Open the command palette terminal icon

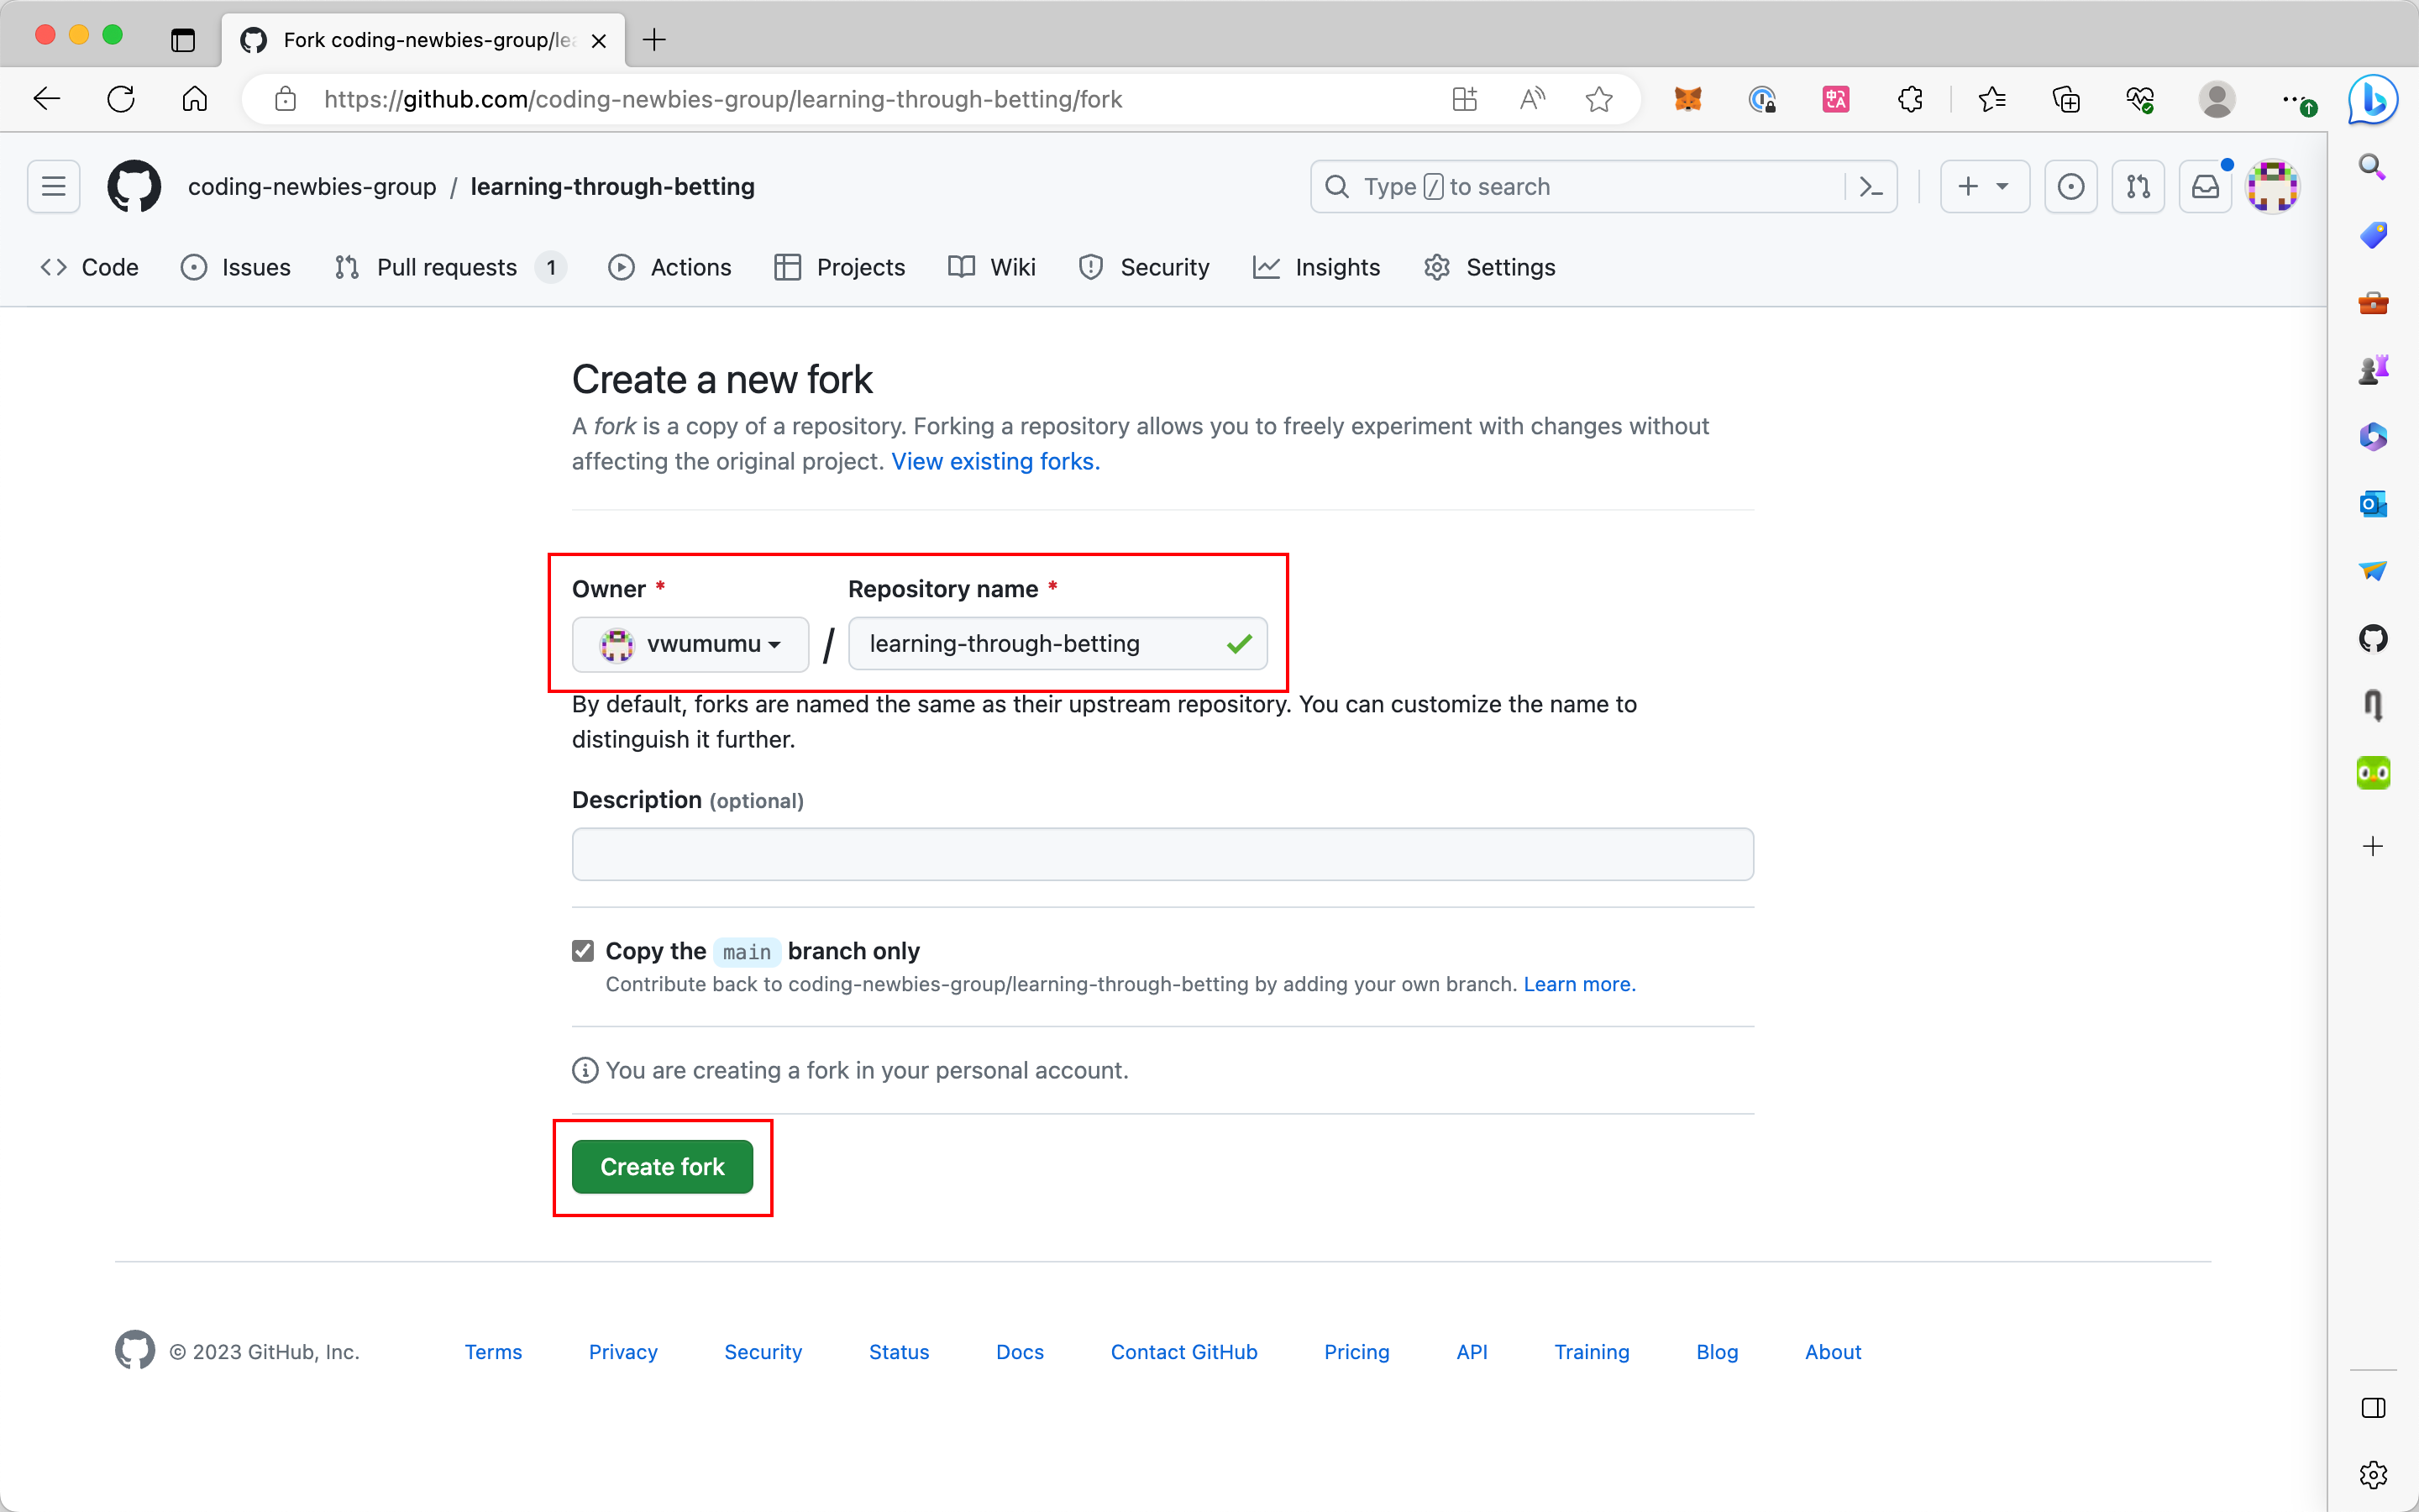[1871, 186]
